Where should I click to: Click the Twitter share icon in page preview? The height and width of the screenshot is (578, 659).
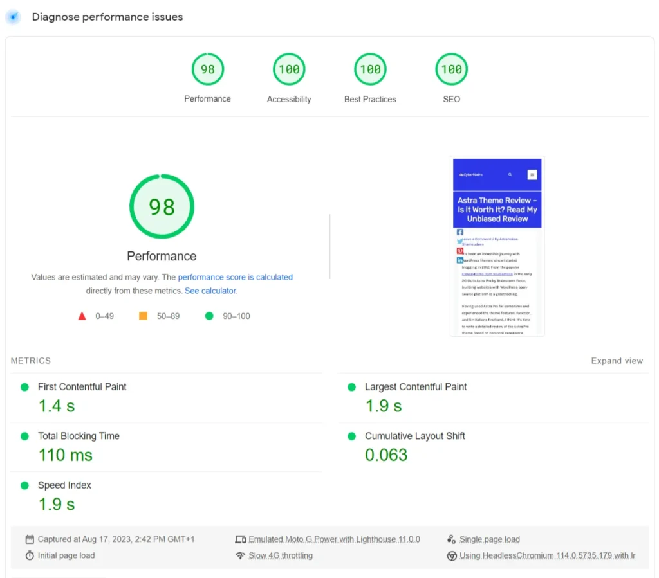459,240
